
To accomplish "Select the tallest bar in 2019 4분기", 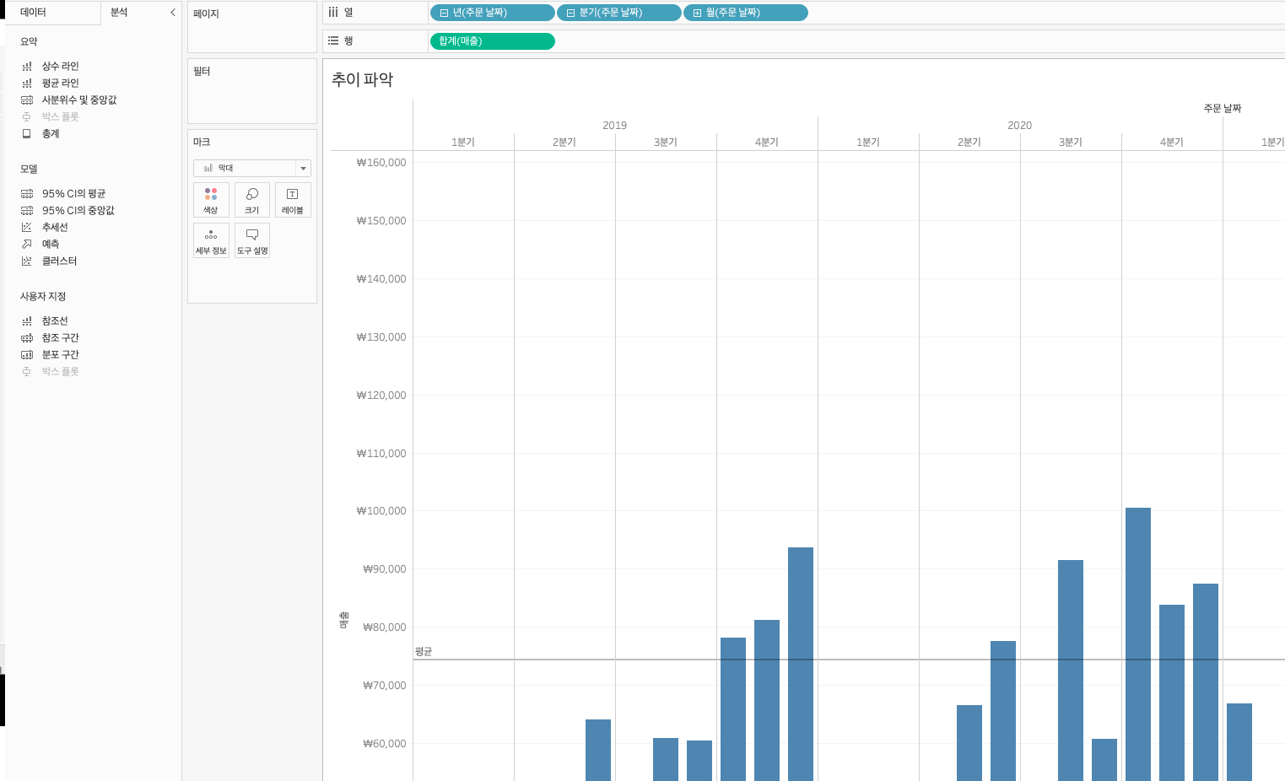I will [x=801, y=664].
